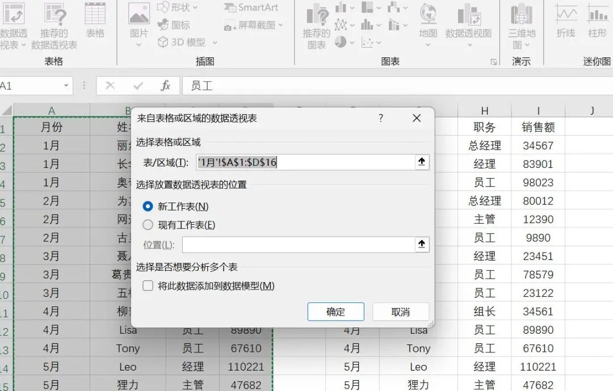Expand the 地图 dropdown chevron
Image resolution: width=613 pixels, height=391 pixels.
point(428,45)
